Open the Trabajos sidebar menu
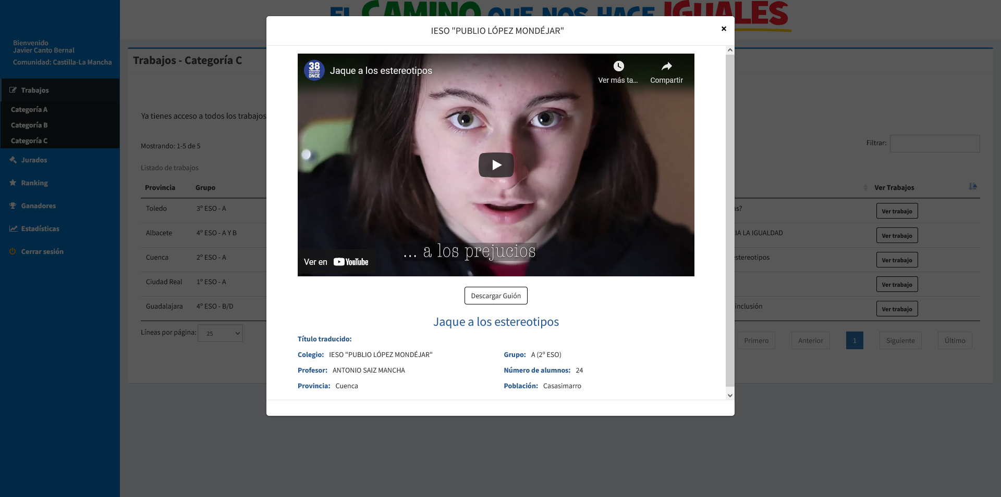 coord(60,90)
